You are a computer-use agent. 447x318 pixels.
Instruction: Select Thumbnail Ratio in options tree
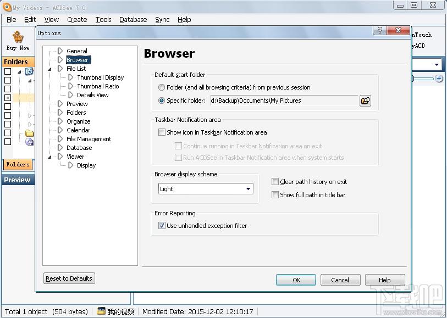click(98, 86)
